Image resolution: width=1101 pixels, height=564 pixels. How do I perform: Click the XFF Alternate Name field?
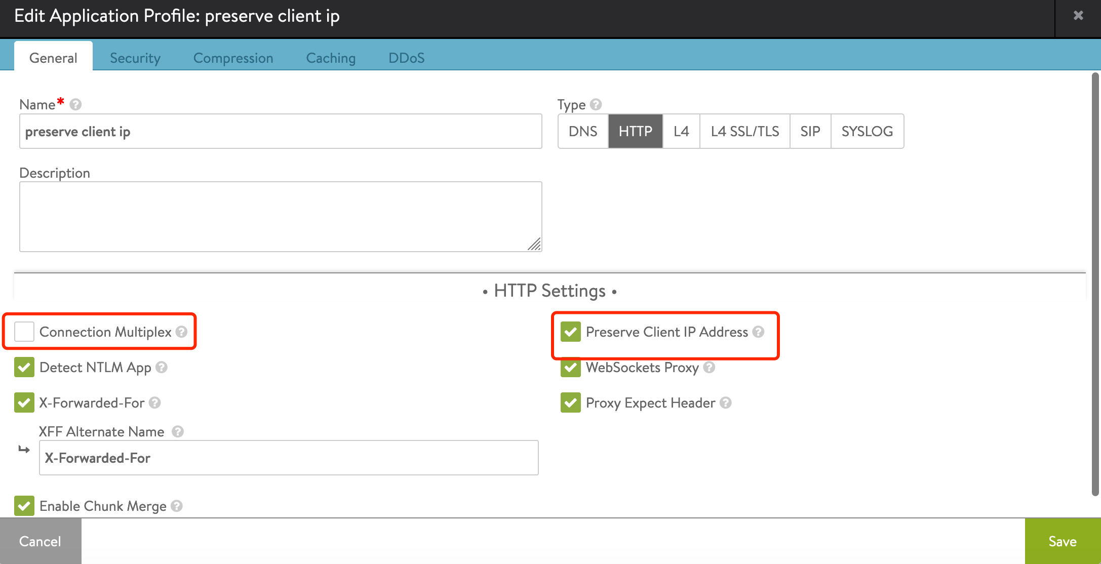(289, 458)
